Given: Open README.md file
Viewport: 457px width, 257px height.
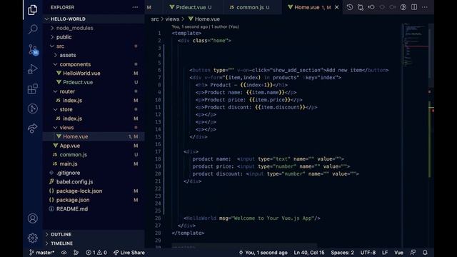Looking at the screenshot, I should (94, 209).
